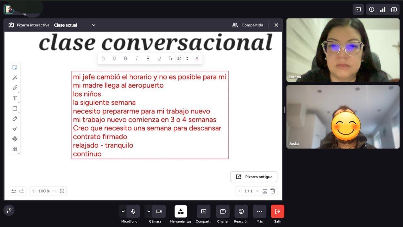Select the rectangle shape tool
Viewport: 403px width, 227px height.
tap(15, 108)
